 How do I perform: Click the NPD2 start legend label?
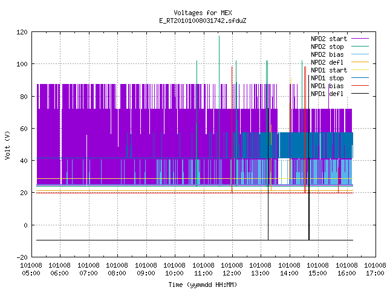329,39
